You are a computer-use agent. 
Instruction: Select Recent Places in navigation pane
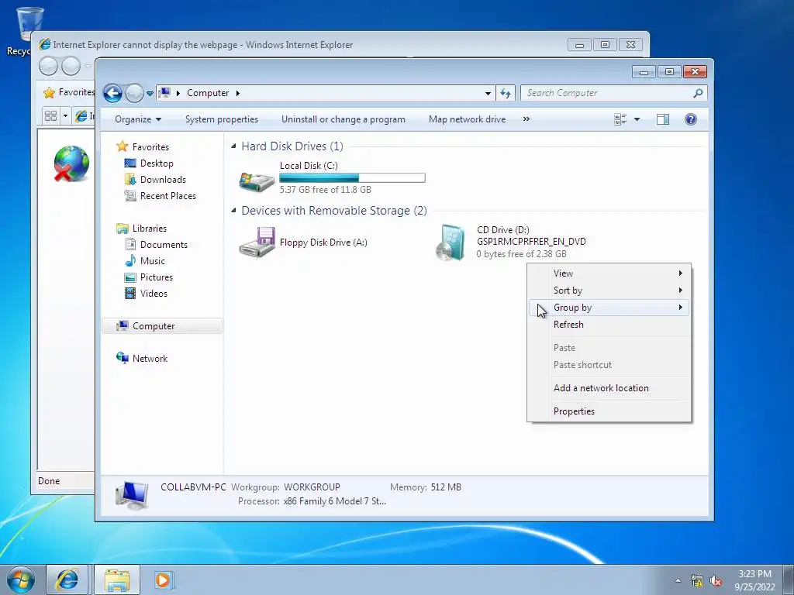[167, 196]
